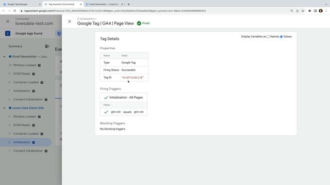Screen dimensions: 330x185
Task: Reload the page
Action: pos(15,11)
